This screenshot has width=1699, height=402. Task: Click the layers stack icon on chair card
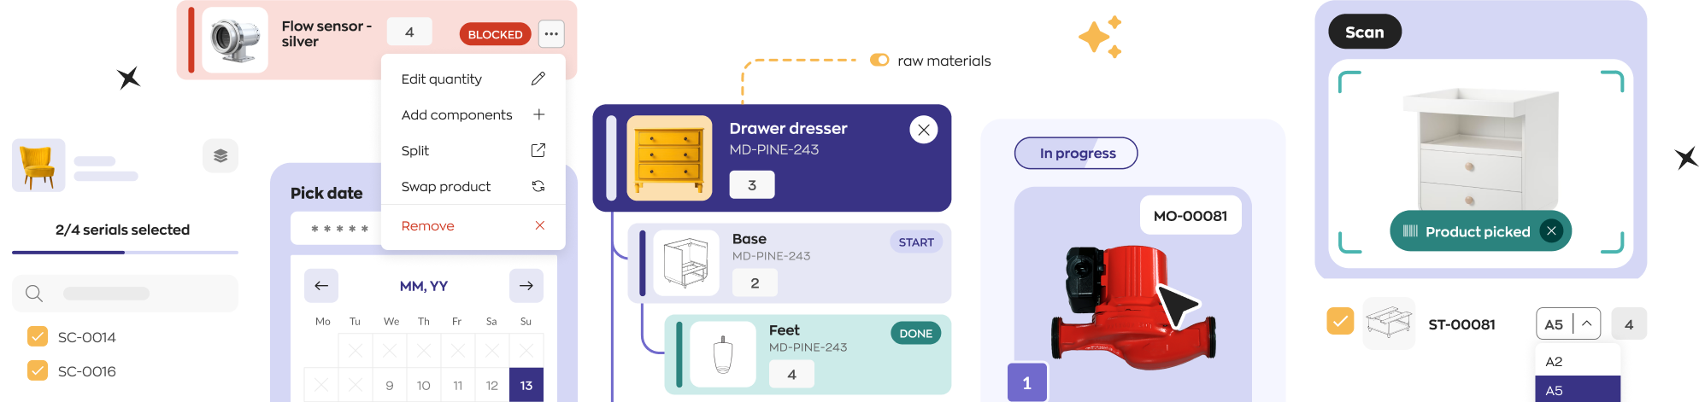220,155
